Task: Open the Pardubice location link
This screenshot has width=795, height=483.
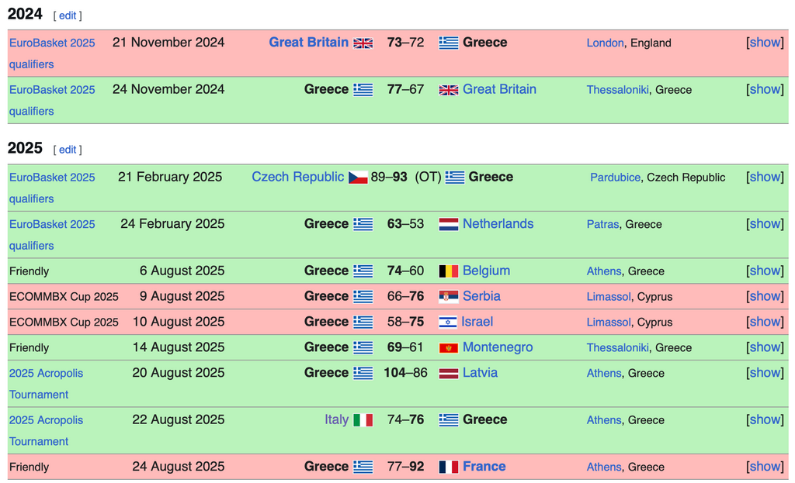Action: pos(615,178)
